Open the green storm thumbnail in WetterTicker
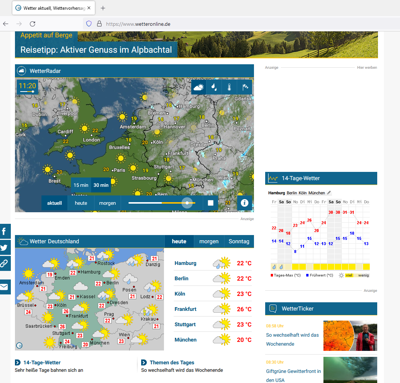 coord(350,370)
